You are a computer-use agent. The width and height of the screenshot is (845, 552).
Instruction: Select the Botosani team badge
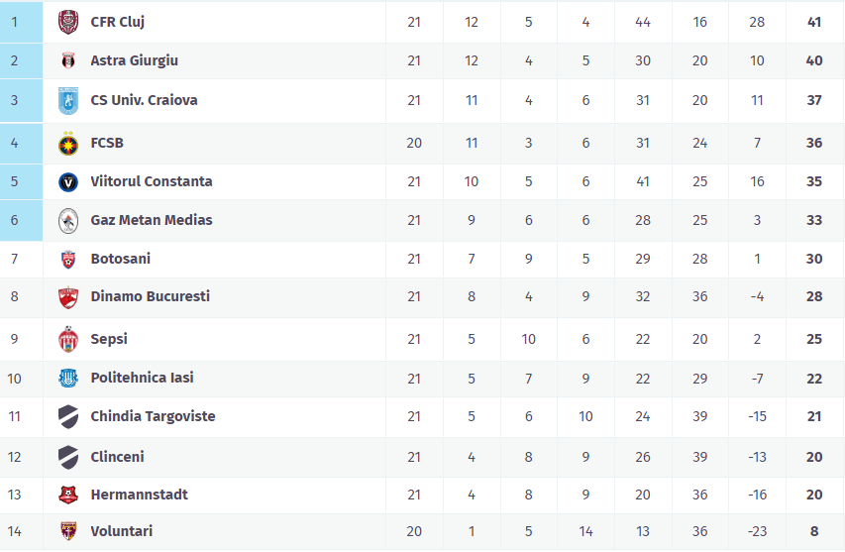pos(67,260)
